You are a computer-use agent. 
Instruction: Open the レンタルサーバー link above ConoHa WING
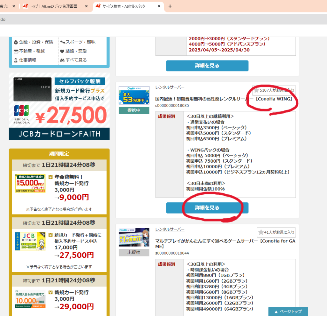point(170,87)
